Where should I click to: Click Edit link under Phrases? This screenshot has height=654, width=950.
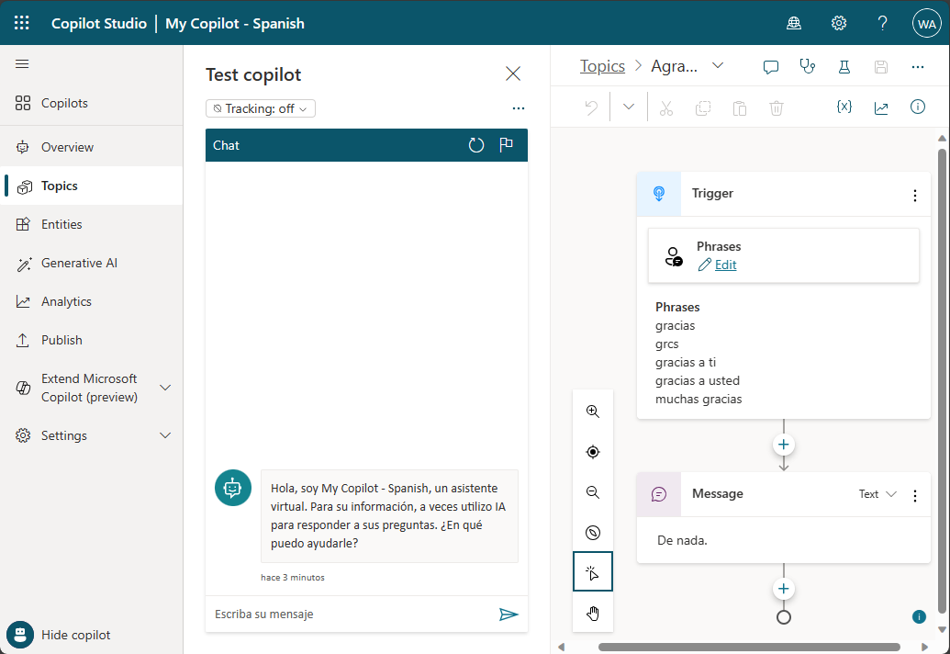point(725,265)
